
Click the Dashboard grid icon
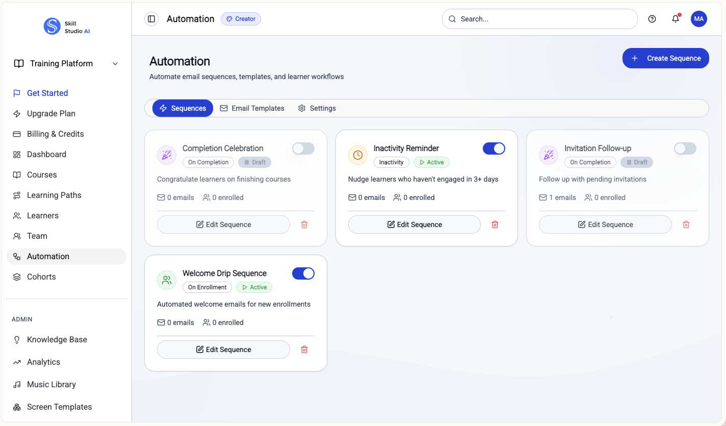(17, 154)
